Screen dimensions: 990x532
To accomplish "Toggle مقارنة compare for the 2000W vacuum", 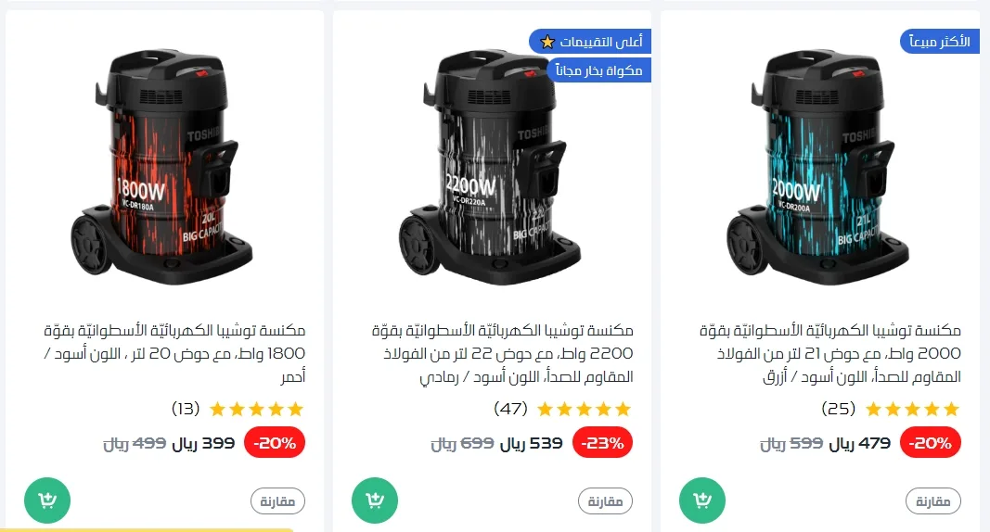I will tap(933, 501).
